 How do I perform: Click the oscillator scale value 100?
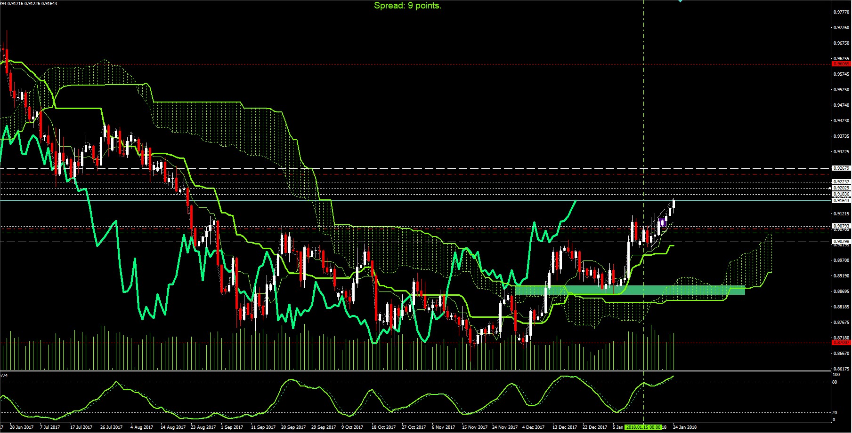836,375
